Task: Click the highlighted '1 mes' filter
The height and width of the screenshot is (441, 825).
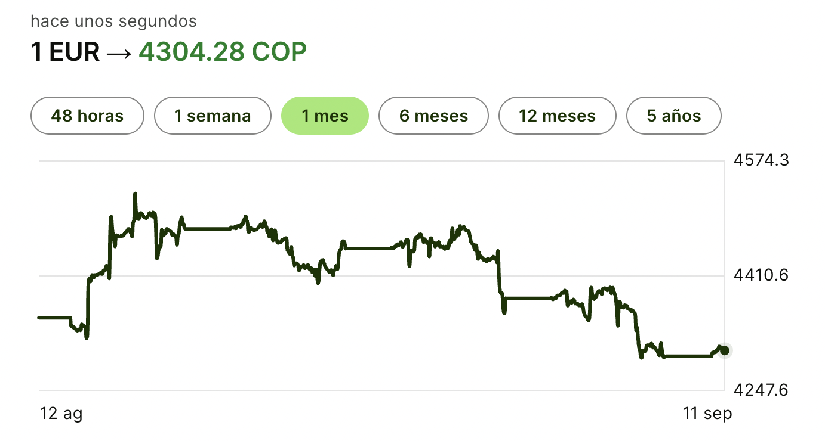Action: pos(325,116)
